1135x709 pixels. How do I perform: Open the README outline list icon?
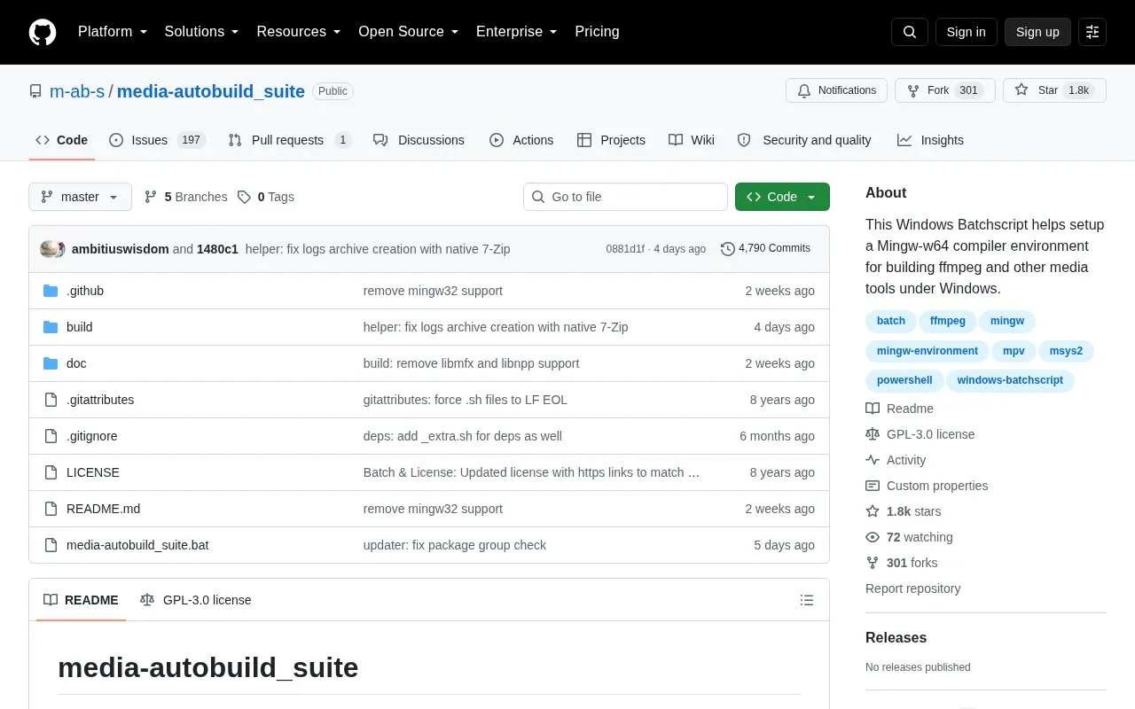[807, 600]
